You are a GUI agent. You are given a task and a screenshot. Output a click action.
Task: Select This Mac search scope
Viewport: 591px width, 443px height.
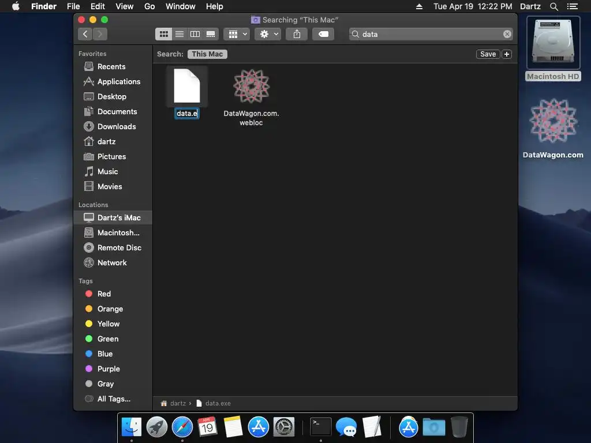207,54
